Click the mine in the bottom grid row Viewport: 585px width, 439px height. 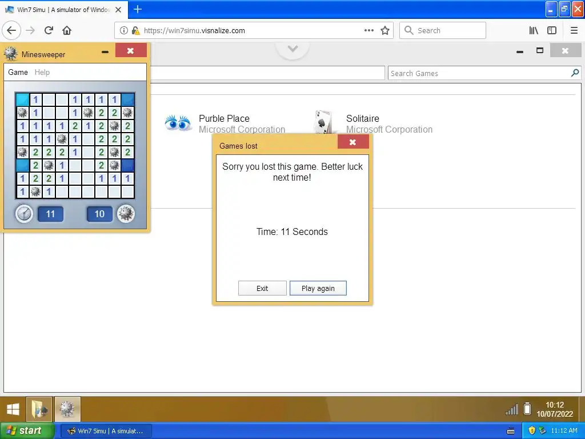click(x=35, y=191)
